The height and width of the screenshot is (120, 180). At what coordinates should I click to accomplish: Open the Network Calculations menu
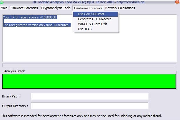pos(120,8)
